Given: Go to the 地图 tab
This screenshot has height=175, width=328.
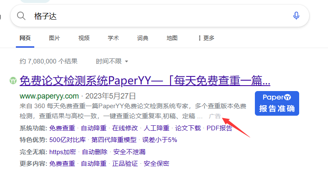Looking at the screenshot, I should click(172, 38).
